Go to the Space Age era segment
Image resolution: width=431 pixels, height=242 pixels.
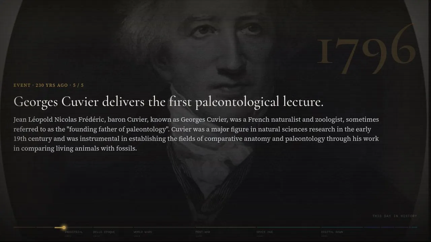tap(265, 232)
